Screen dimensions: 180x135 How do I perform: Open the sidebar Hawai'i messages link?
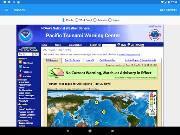pos(22,88)
